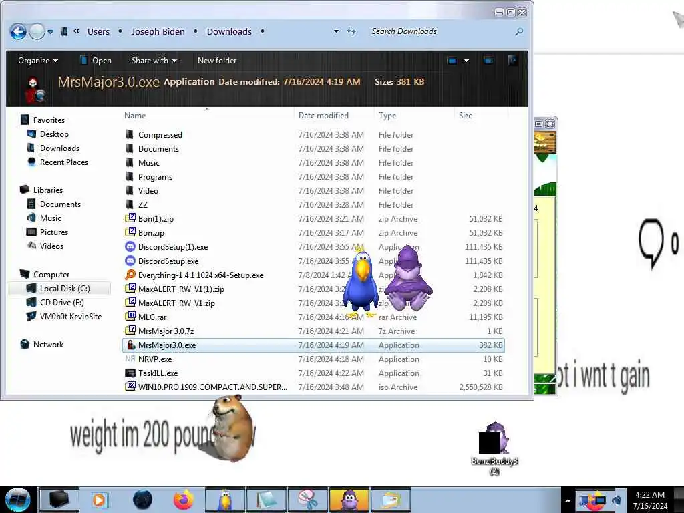The width and height of the screenshot is (684, 513).
Task: Click the BonziBuddy taskbar button
Action: [x=349, y=500]
